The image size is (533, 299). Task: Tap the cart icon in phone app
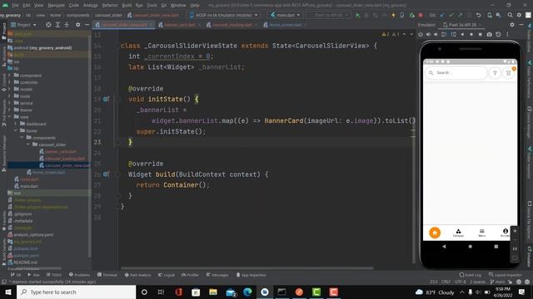coord(509,73)
